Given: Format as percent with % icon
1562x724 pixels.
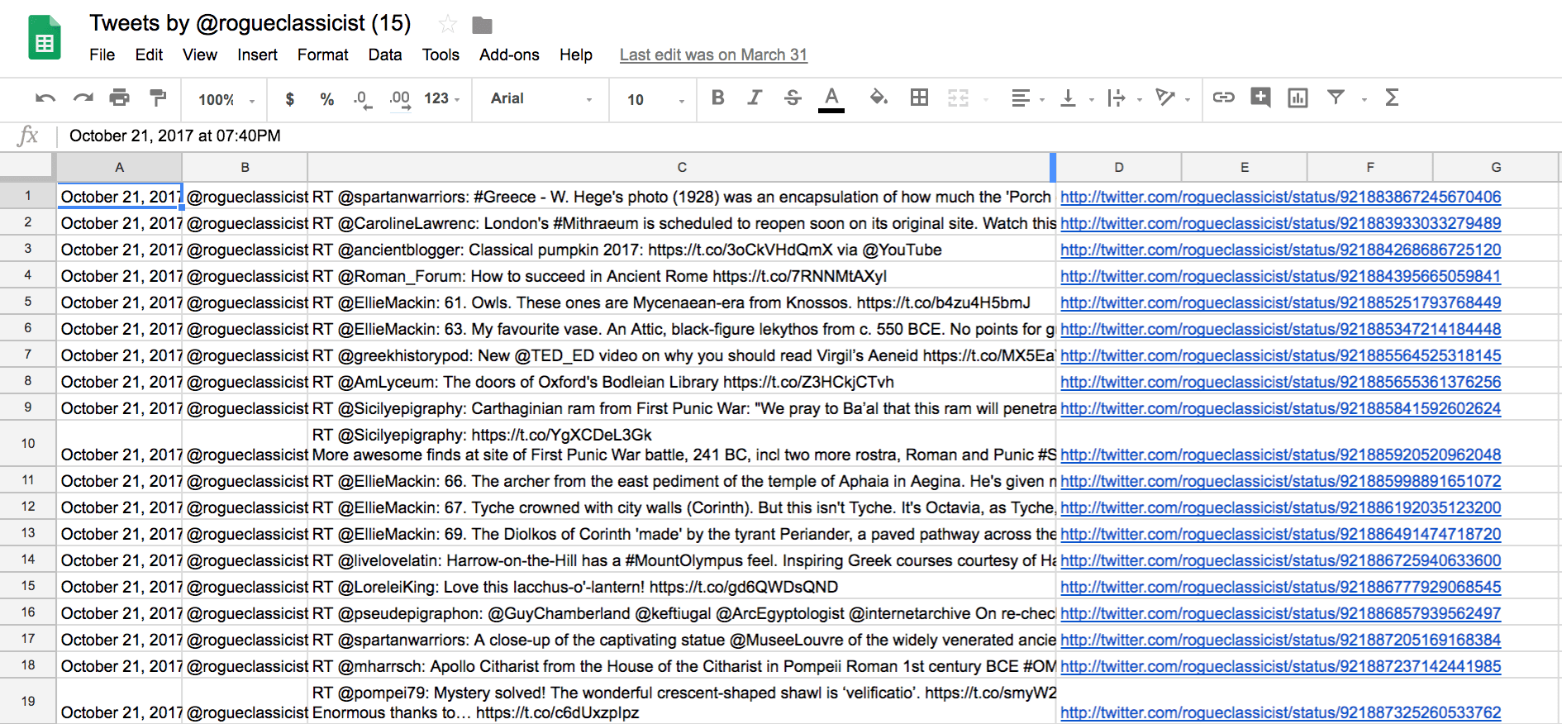Looking at the screenshot, I should tap(327, 99).
